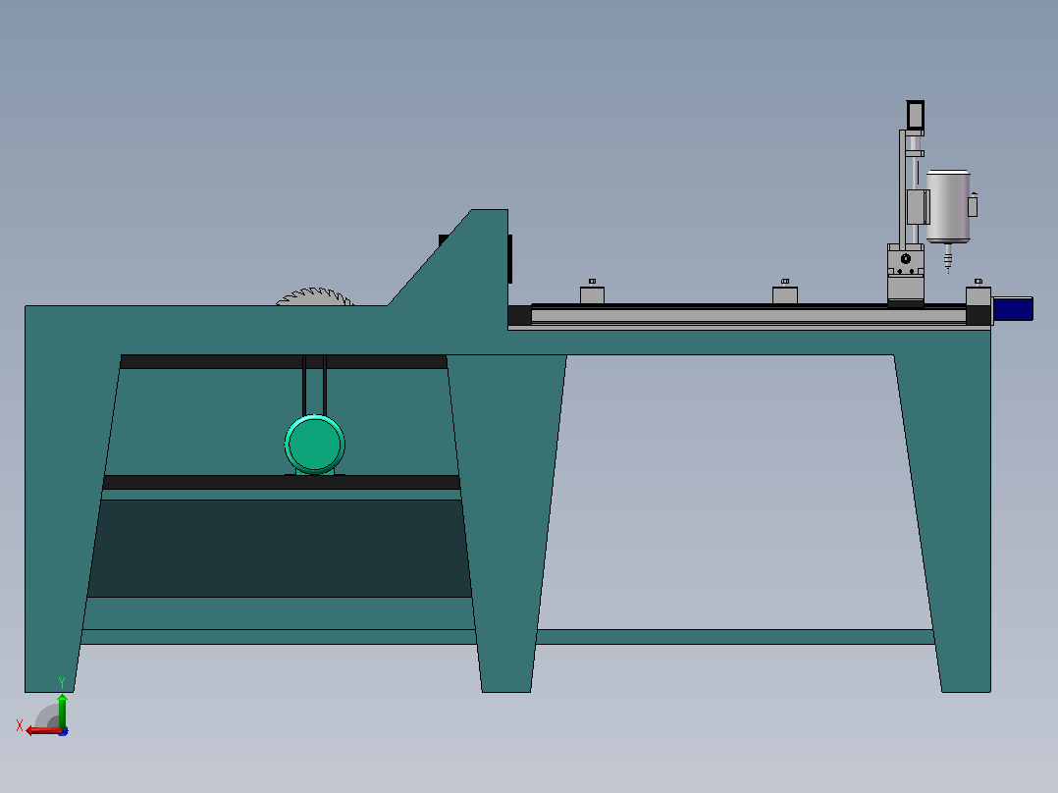1058x793 pixels.
Task: Select the leftmost gray clamp block on rail
Action: point(592,295)
